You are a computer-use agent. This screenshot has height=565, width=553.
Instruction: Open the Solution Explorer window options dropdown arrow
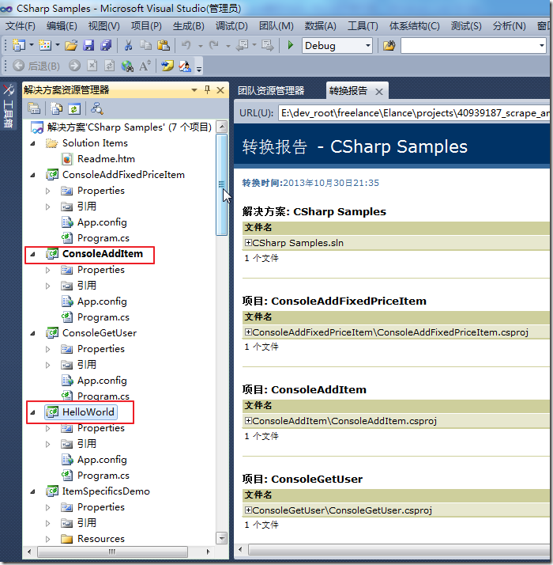click(194, 89)
